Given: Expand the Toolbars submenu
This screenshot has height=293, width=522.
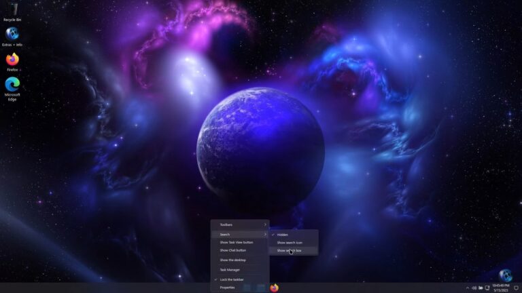Looking at the screenshot, I should pos(240,225).
